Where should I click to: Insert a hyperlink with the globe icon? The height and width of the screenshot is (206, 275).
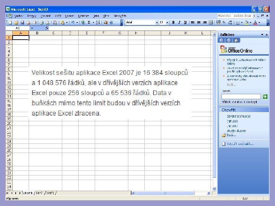[83, 23]
